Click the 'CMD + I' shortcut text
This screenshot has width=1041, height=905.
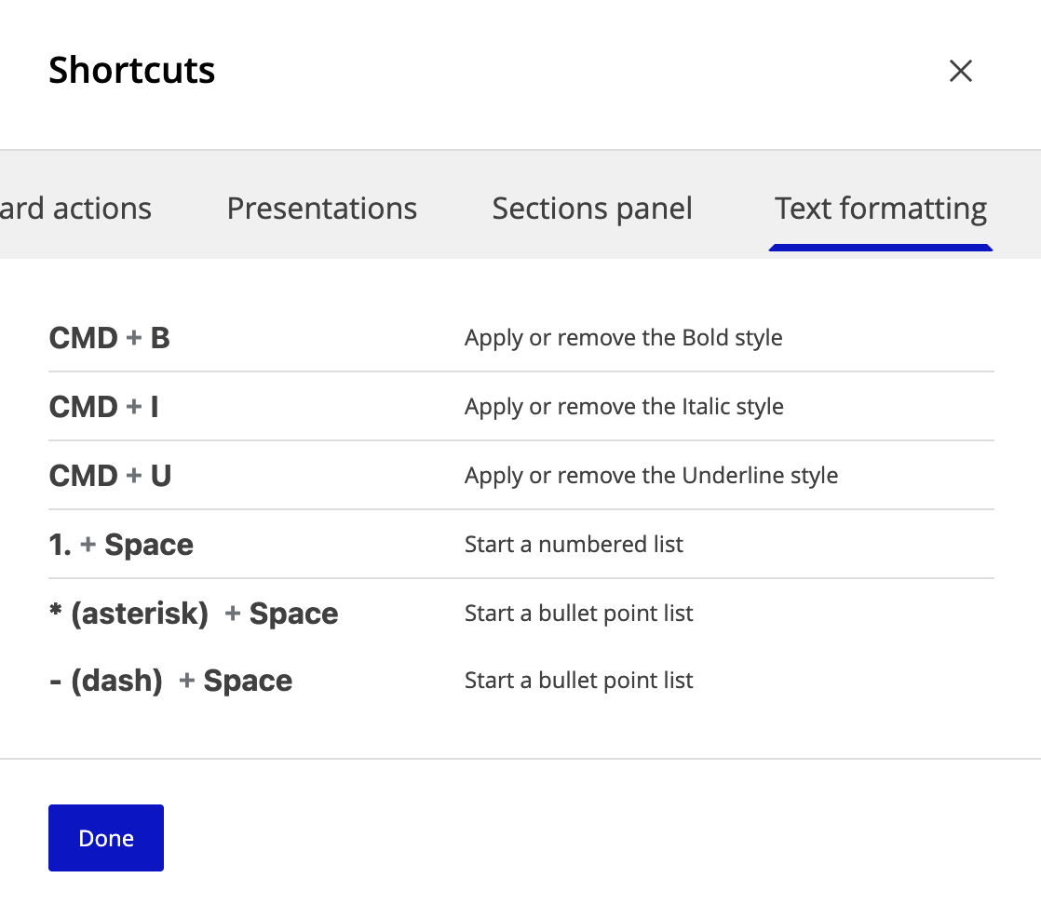[x=103, y=406]
